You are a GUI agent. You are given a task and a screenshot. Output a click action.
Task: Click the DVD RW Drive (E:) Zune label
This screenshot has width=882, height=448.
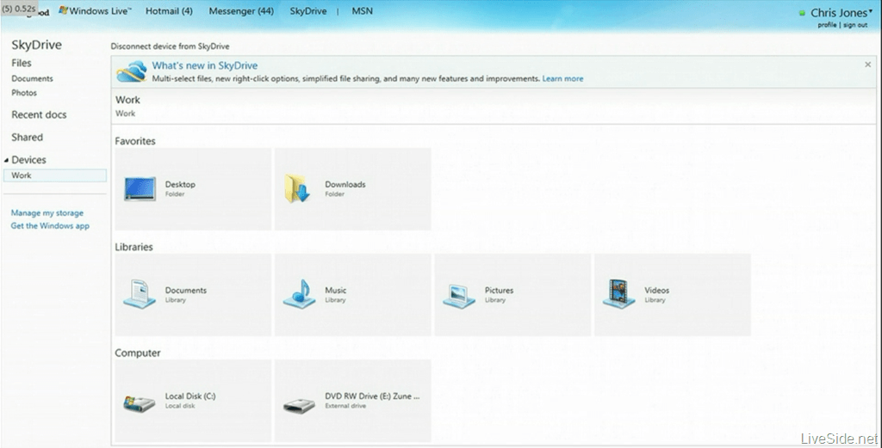pos(372,396)
